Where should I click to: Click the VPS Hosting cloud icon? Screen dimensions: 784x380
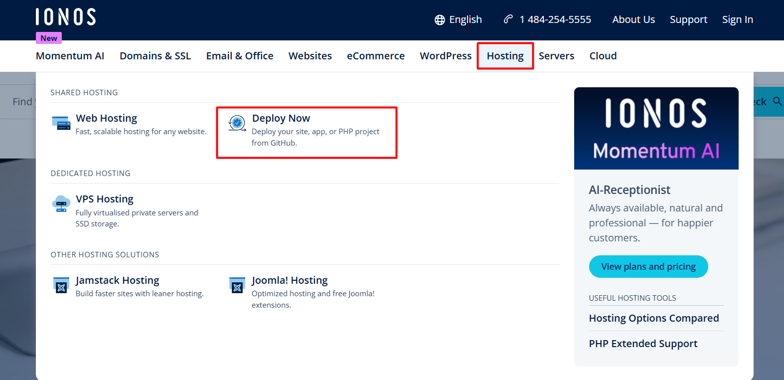(61, 204)
